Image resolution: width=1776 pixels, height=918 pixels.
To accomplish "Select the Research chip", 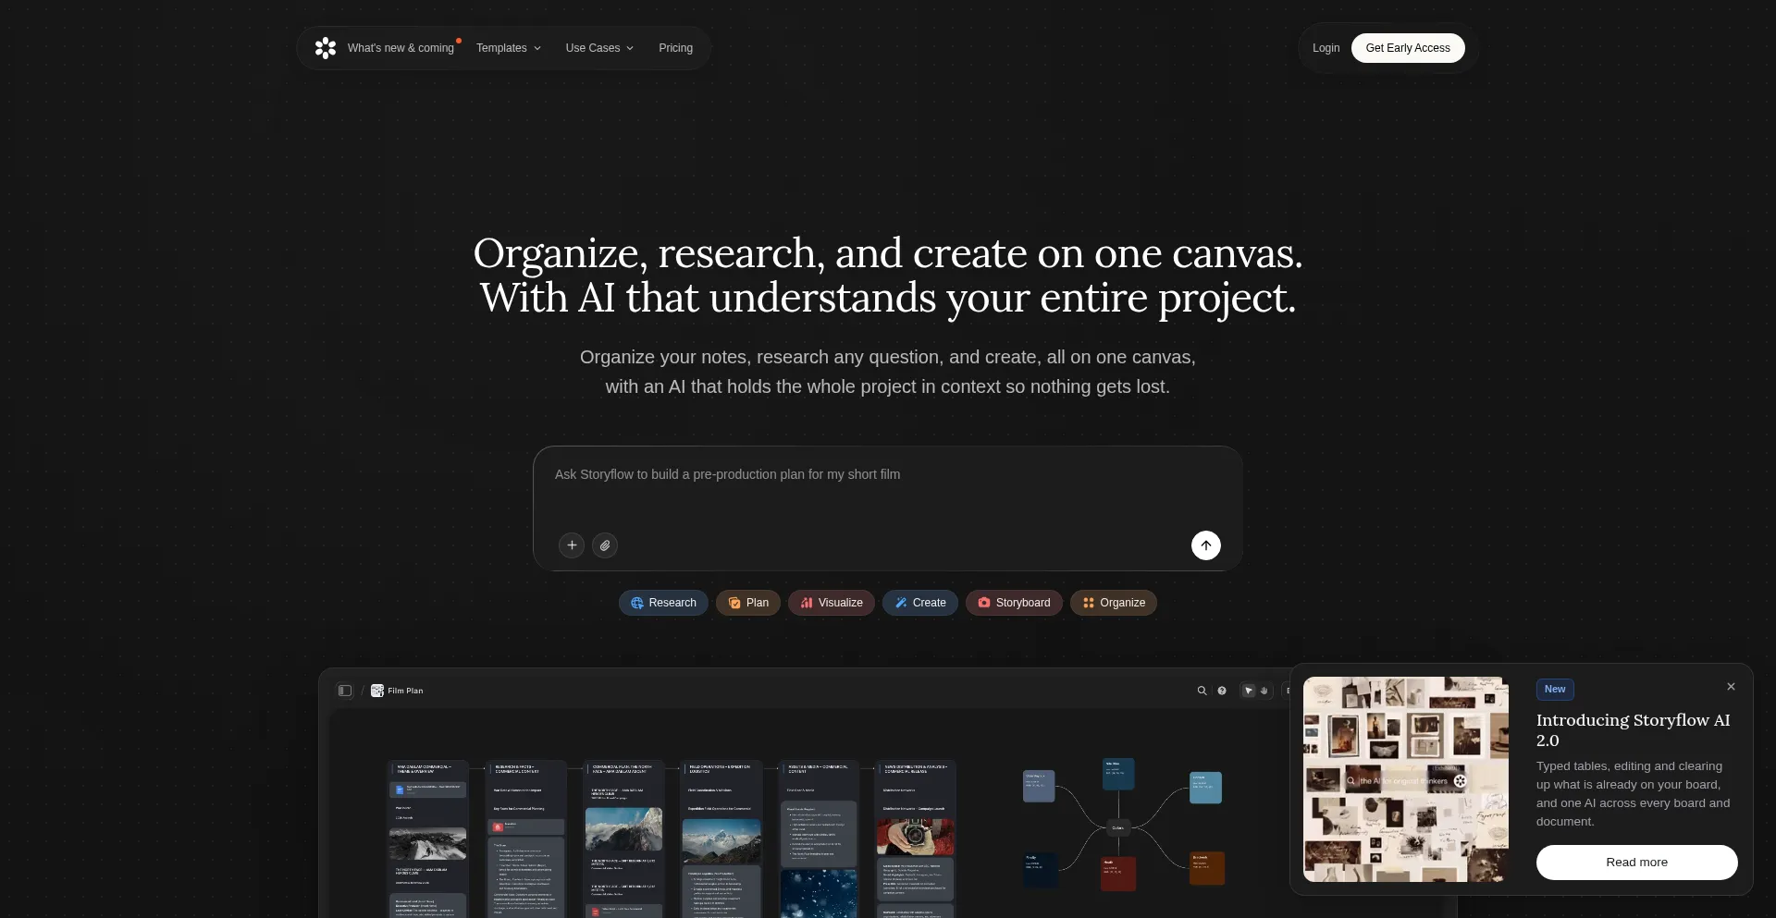I will 663,603.
